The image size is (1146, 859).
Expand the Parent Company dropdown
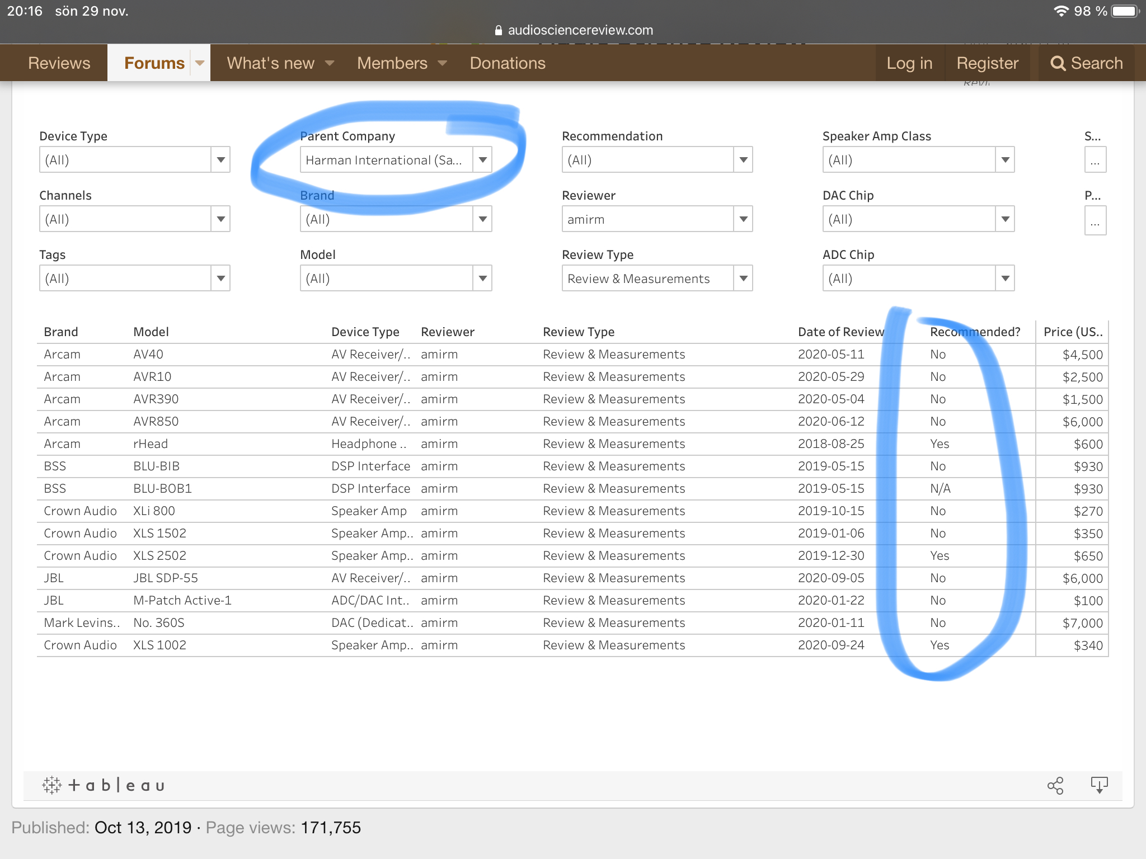(x=482, y=160)
